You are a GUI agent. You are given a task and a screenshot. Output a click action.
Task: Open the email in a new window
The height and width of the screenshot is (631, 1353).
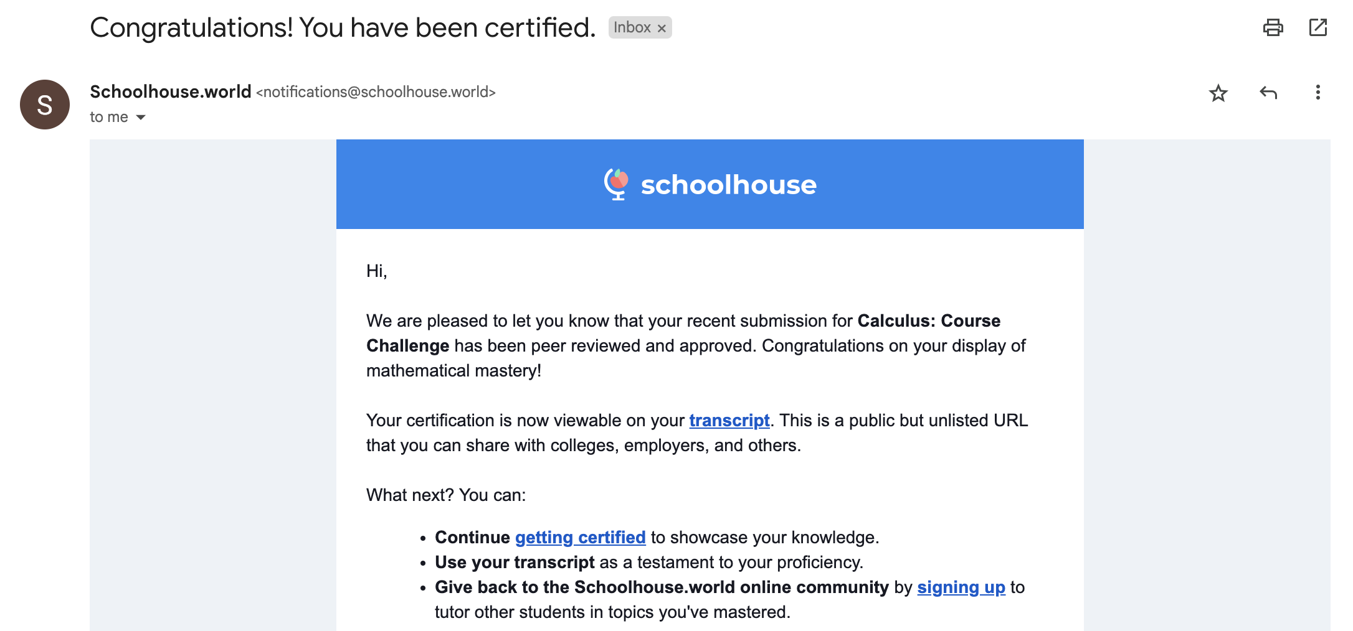1317,27
